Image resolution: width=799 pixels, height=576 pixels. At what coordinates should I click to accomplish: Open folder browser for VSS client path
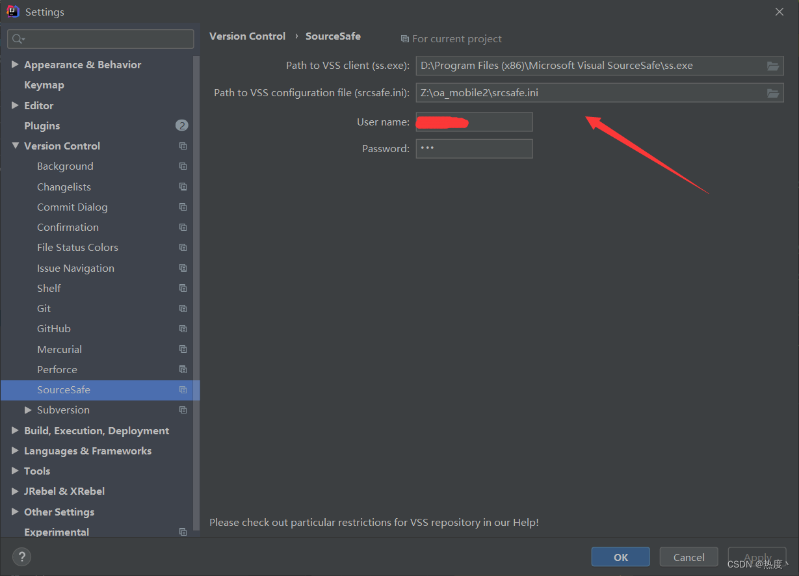coord(773,65)
